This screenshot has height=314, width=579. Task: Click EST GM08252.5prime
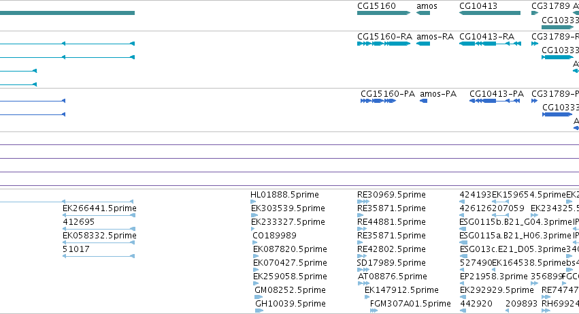pyautogui.click(x=290, y=290)
